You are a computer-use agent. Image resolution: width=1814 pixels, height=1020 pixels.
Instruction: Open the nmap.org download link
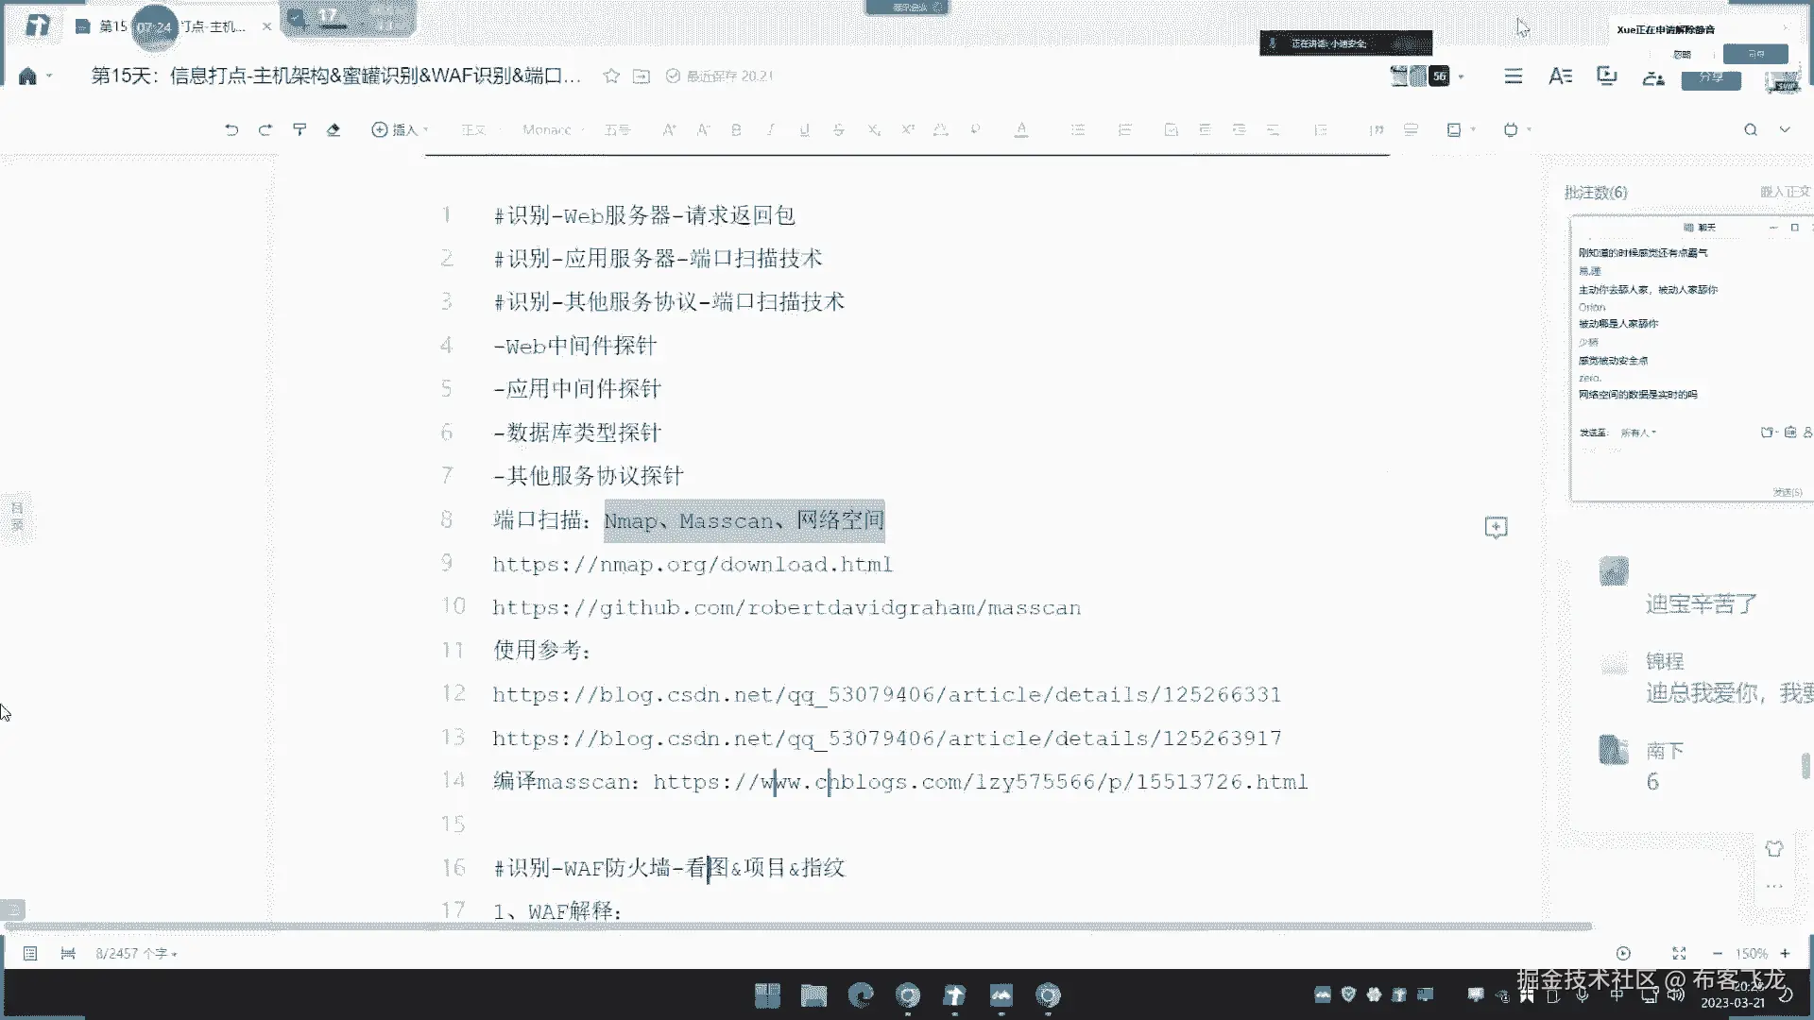tap(693, 565)
